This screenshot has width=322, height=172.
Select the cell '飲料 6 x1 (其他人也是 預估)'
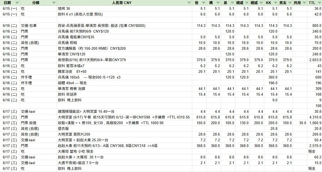(x=124, y=14)
